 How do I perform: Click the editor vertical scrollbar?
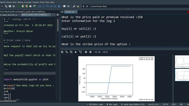[x=58, y=25]
